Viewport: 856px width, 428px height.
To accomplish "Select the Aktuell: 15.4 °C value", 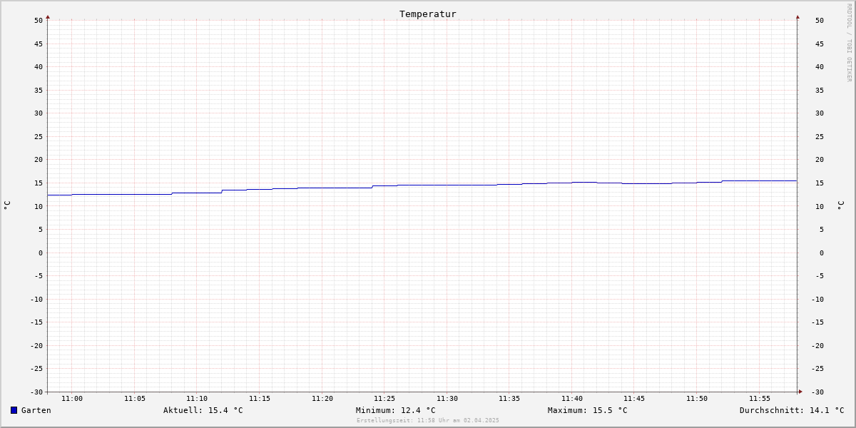I will click(203, 410).
